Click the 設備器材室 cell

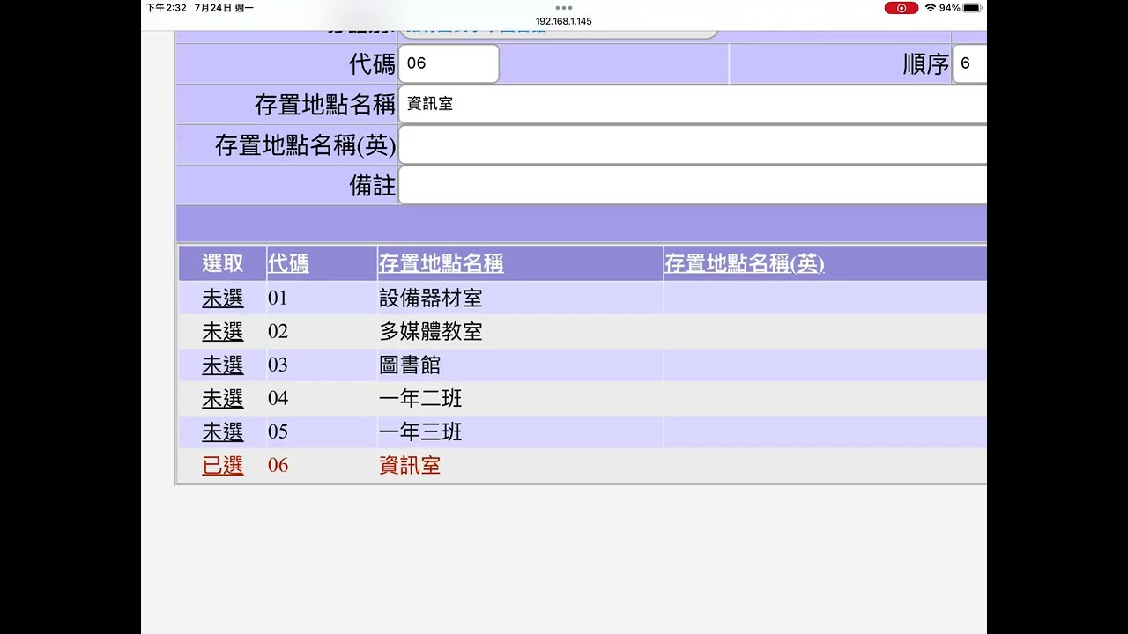pyautogui.click(x=430, y=299)
